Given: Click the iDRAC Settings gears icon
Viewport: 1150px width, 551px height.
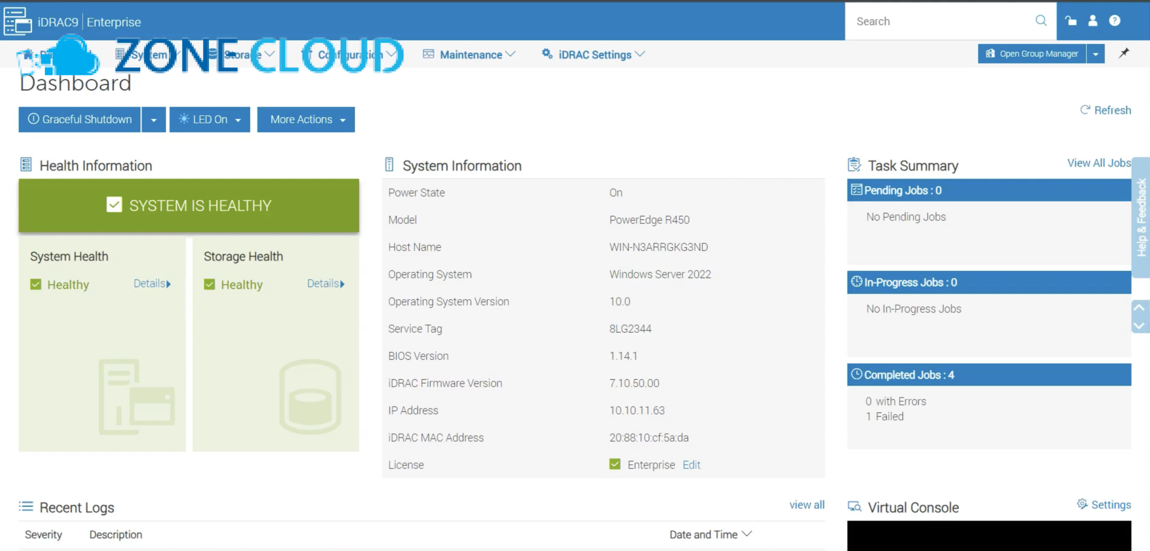Looking at the screenshot, I should tap(547, 54).
